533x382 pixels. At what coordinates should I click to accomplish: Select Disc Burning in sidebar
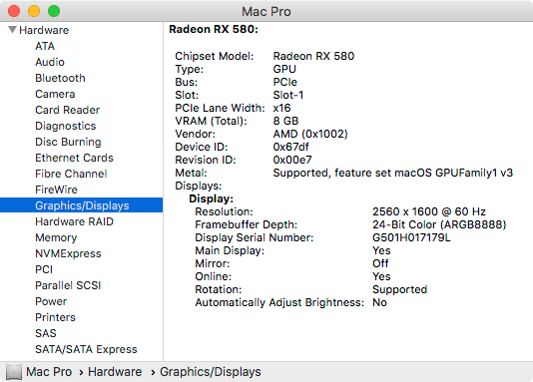[x=68, y=142]
